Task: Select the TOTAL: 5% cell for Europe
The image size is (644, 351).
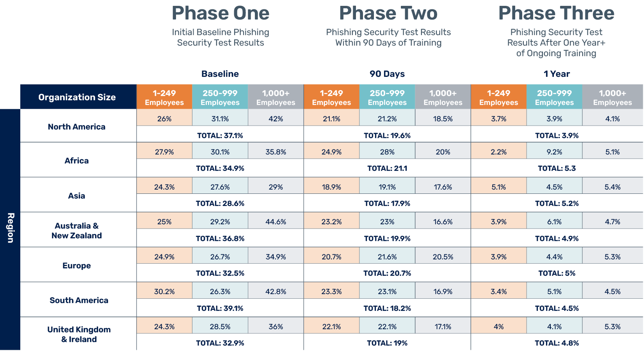Action: tap(557, 273)
